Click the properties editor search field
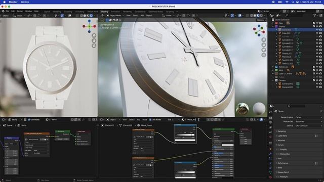This screenshot has width=324, height=182. pyautogui.click(x=297, y=106)
